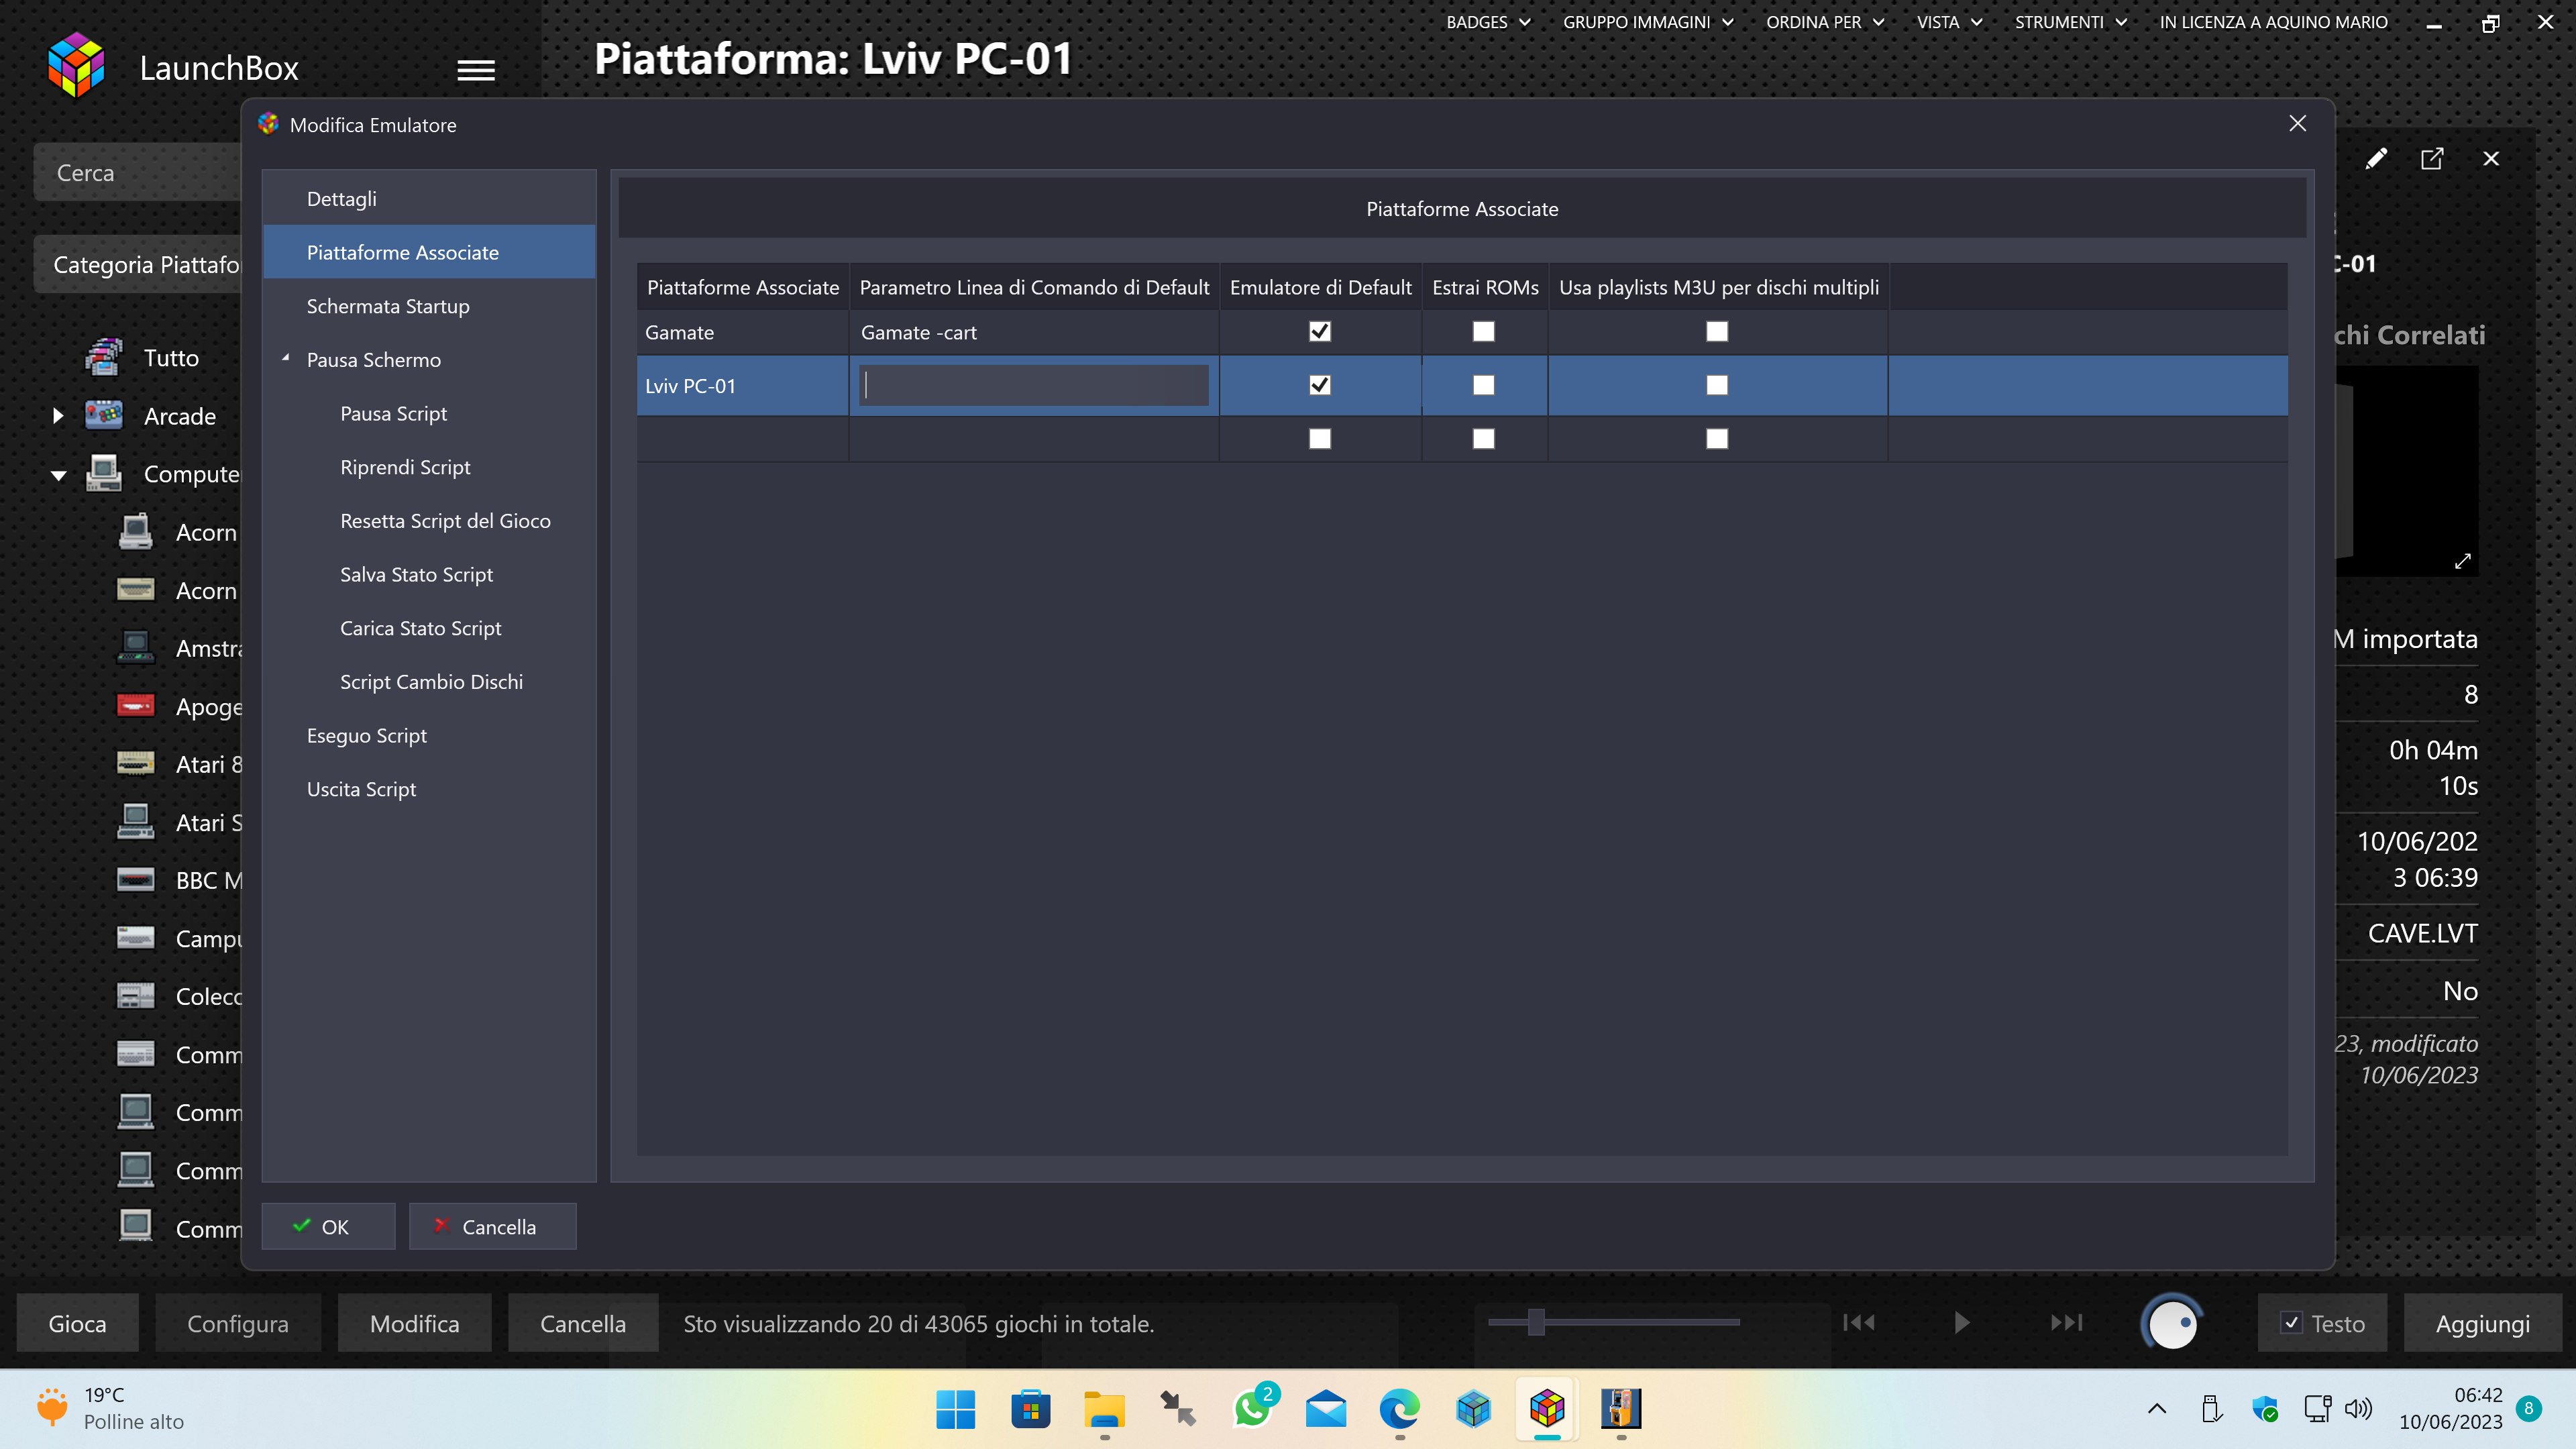Viewport: 2576px width, 1449px height.
Task: Click the round volume knob
Action: point(2172,1323)
